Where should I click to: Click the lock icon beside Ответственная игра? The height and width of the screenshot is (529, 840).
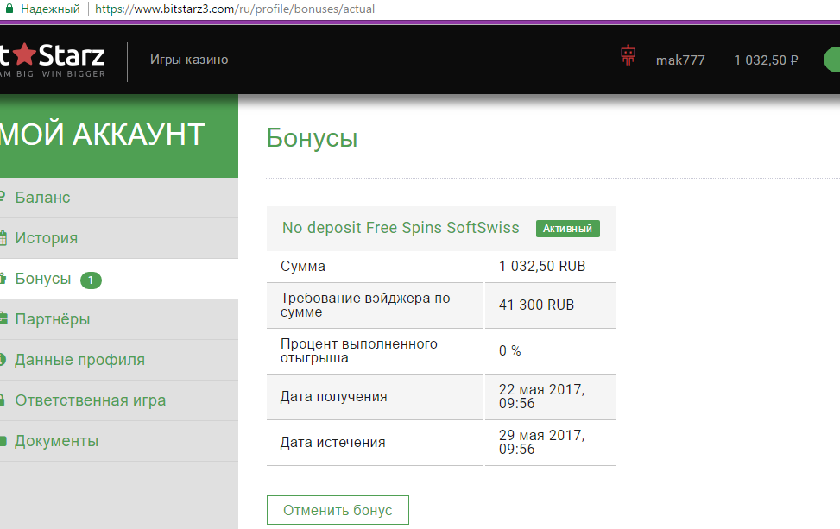click(x=3, y=400)
